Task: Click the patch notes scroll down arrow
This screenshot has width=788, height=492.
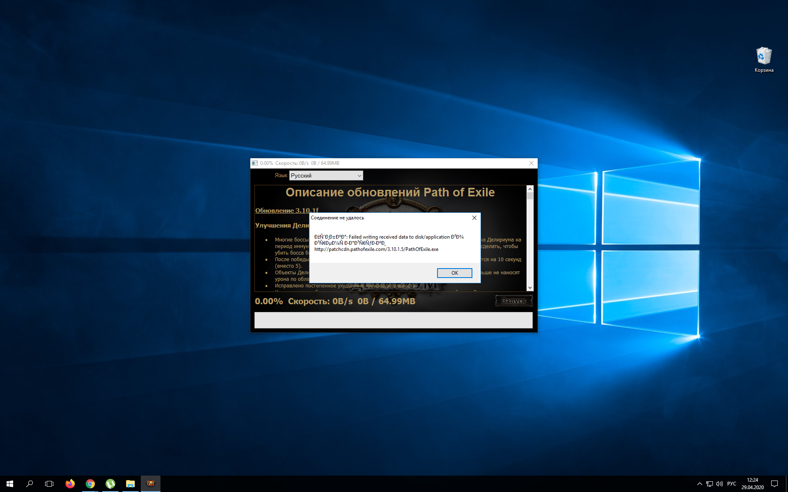Action: [530, 288]
